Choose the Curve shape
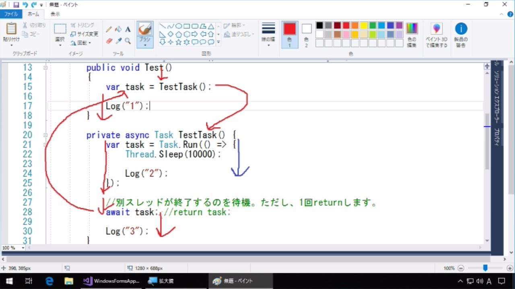The image size is (515, 289). point(171,26)
